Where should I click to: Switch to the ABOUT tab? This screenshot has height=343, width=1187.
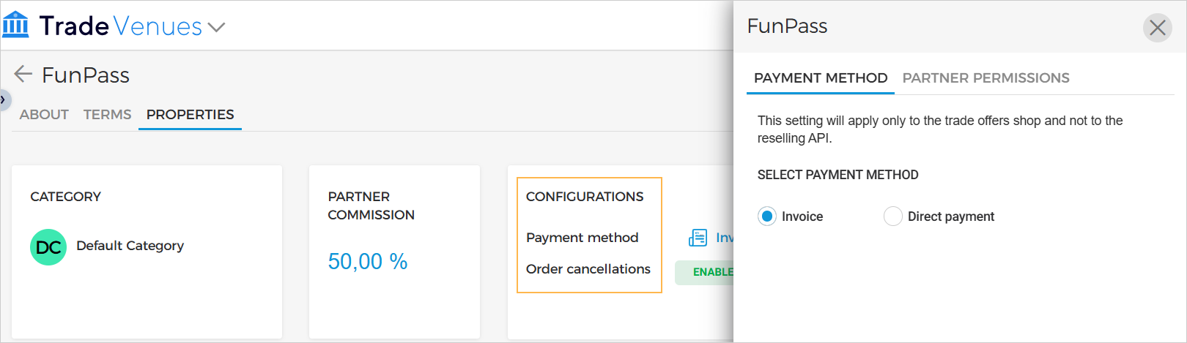(44, 115)
